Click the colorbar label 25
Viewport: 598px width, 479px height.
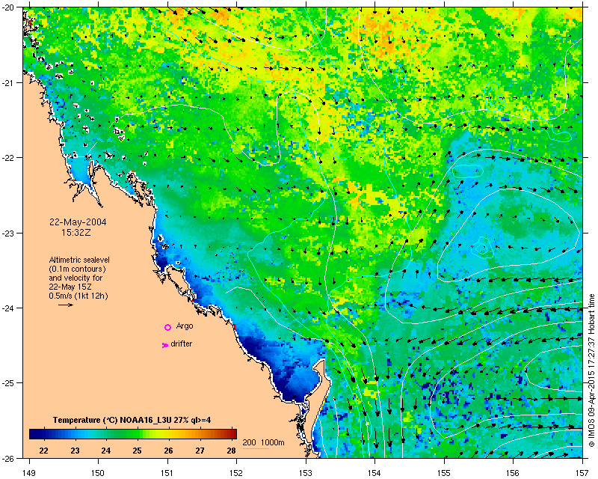137,451
